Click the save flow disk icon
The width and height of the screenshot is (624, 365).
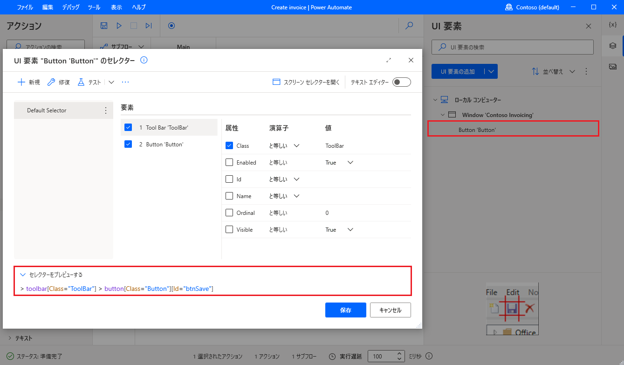click(x=104, y=26)
